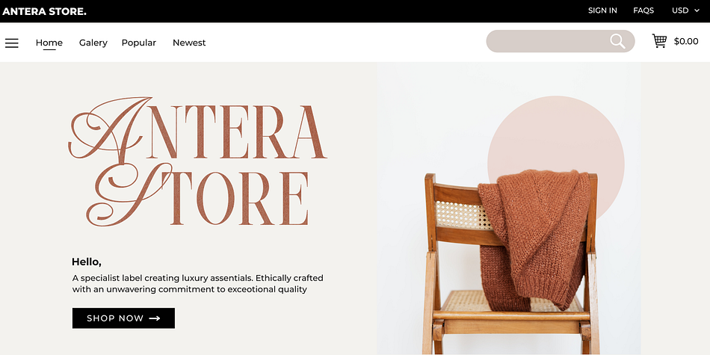Open the Galery menu item

93,43
